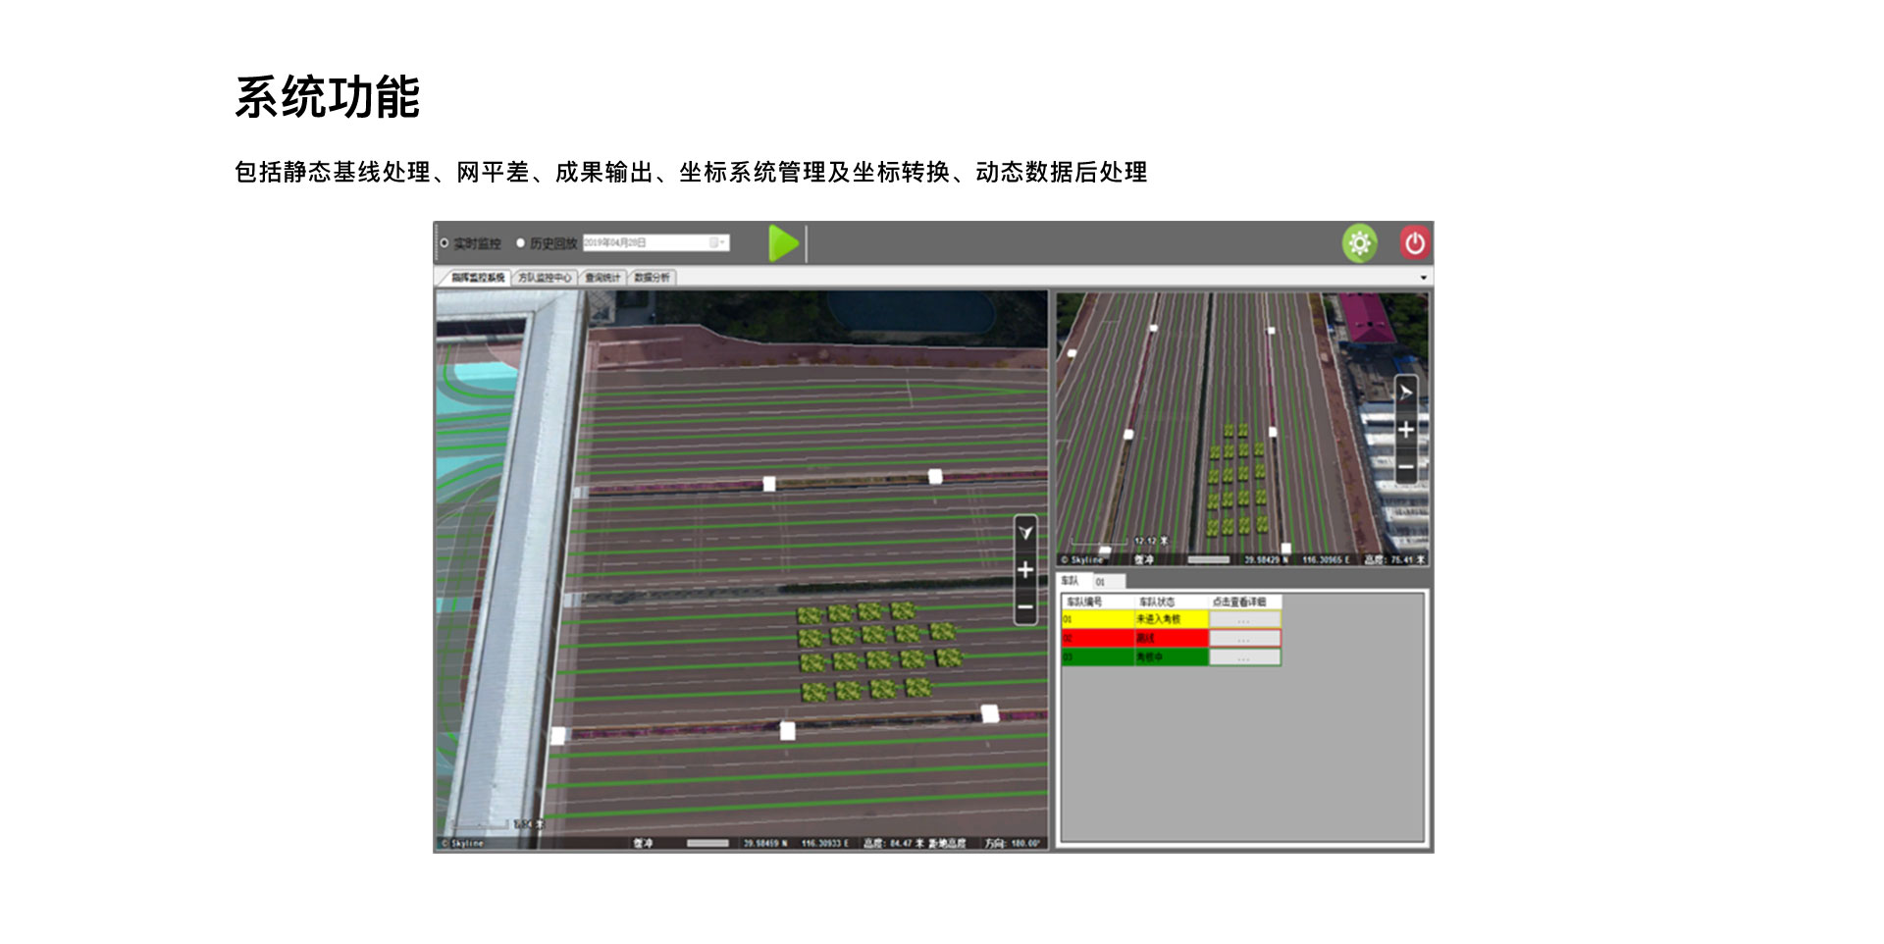Click the red power icon
The width and height of the screenshot is (1884, 944).
click(x=1414, y=243)
